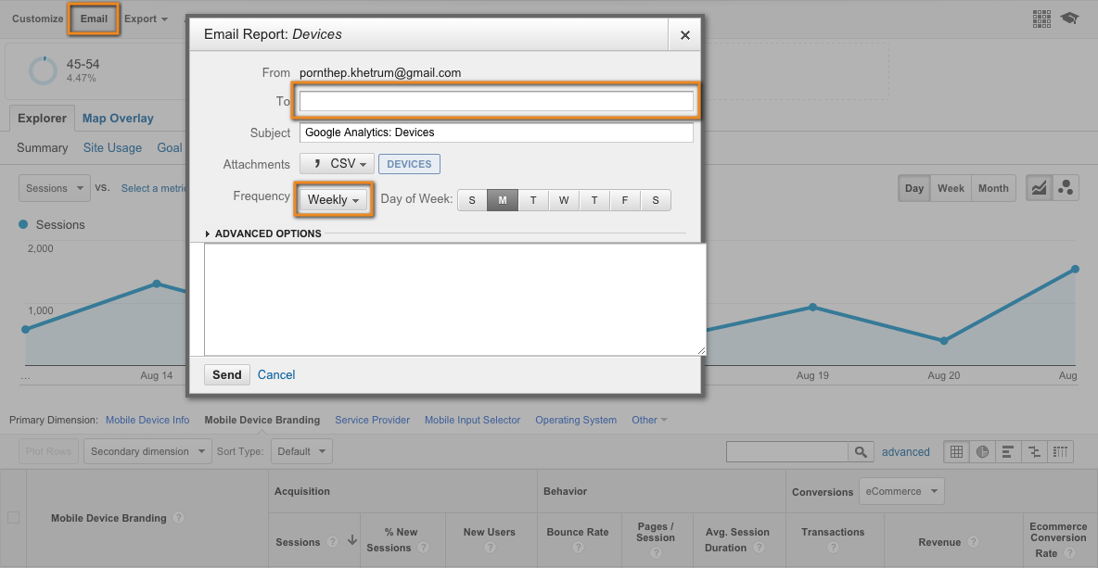1098x568 pixels.
Task: Select the comparison view icon
Action: coord(1034,452)
